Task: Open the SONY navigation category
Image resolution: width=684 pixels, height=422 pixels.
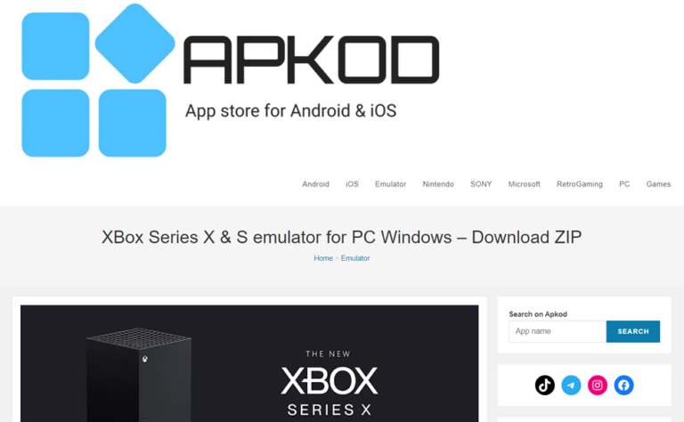Action: (481, 184)
